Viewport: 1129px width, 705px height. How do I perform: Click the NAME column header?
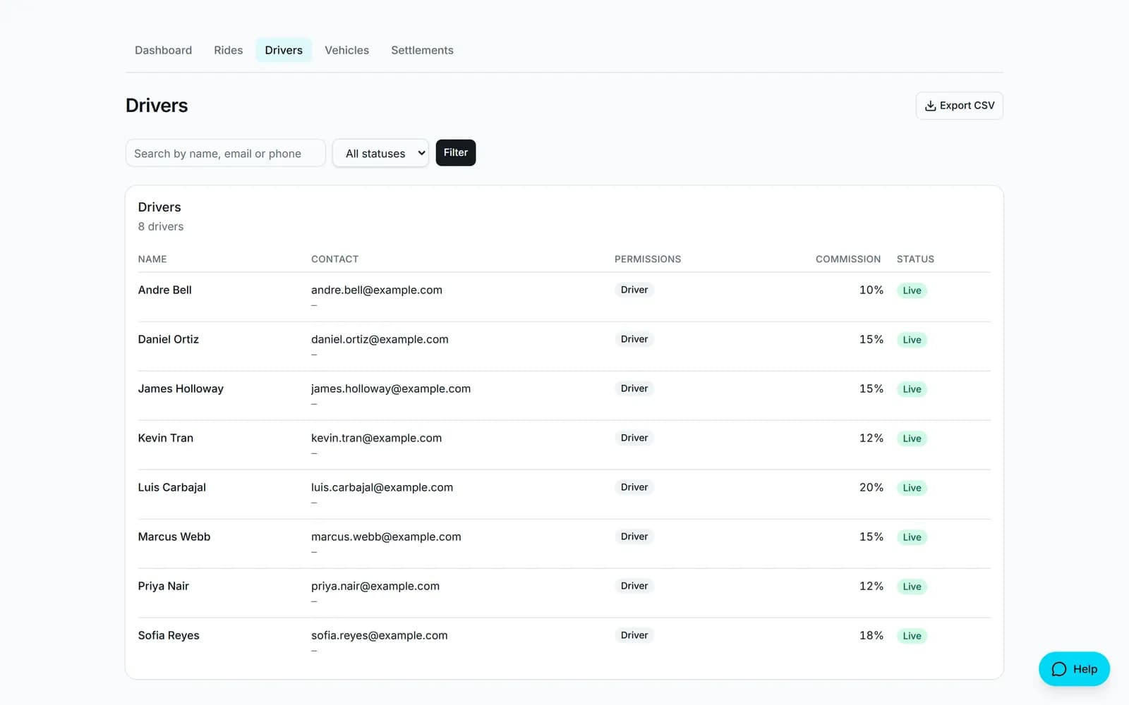pos(152,259)
